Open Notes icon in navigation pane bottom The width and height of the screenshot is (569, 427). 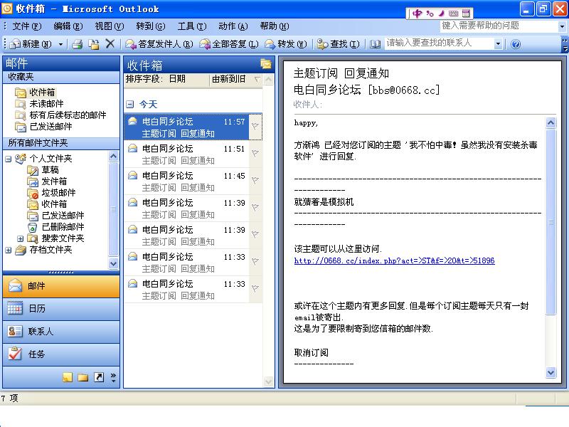coord(68,377)
